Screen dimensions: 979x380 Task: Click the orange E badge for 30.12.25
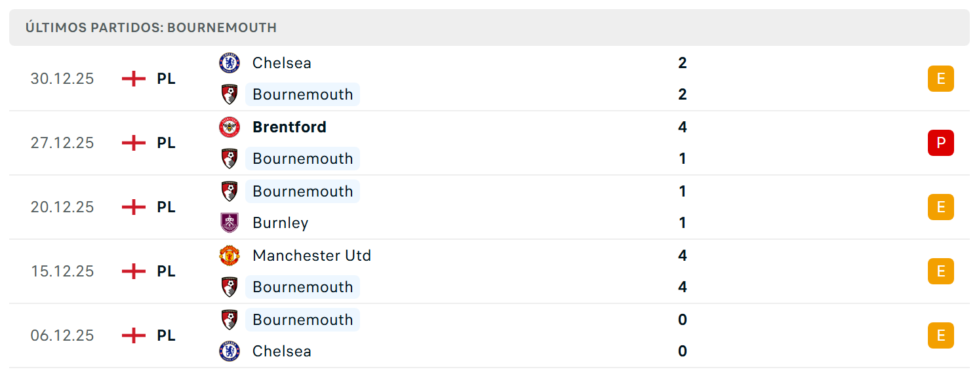(941, 79)
